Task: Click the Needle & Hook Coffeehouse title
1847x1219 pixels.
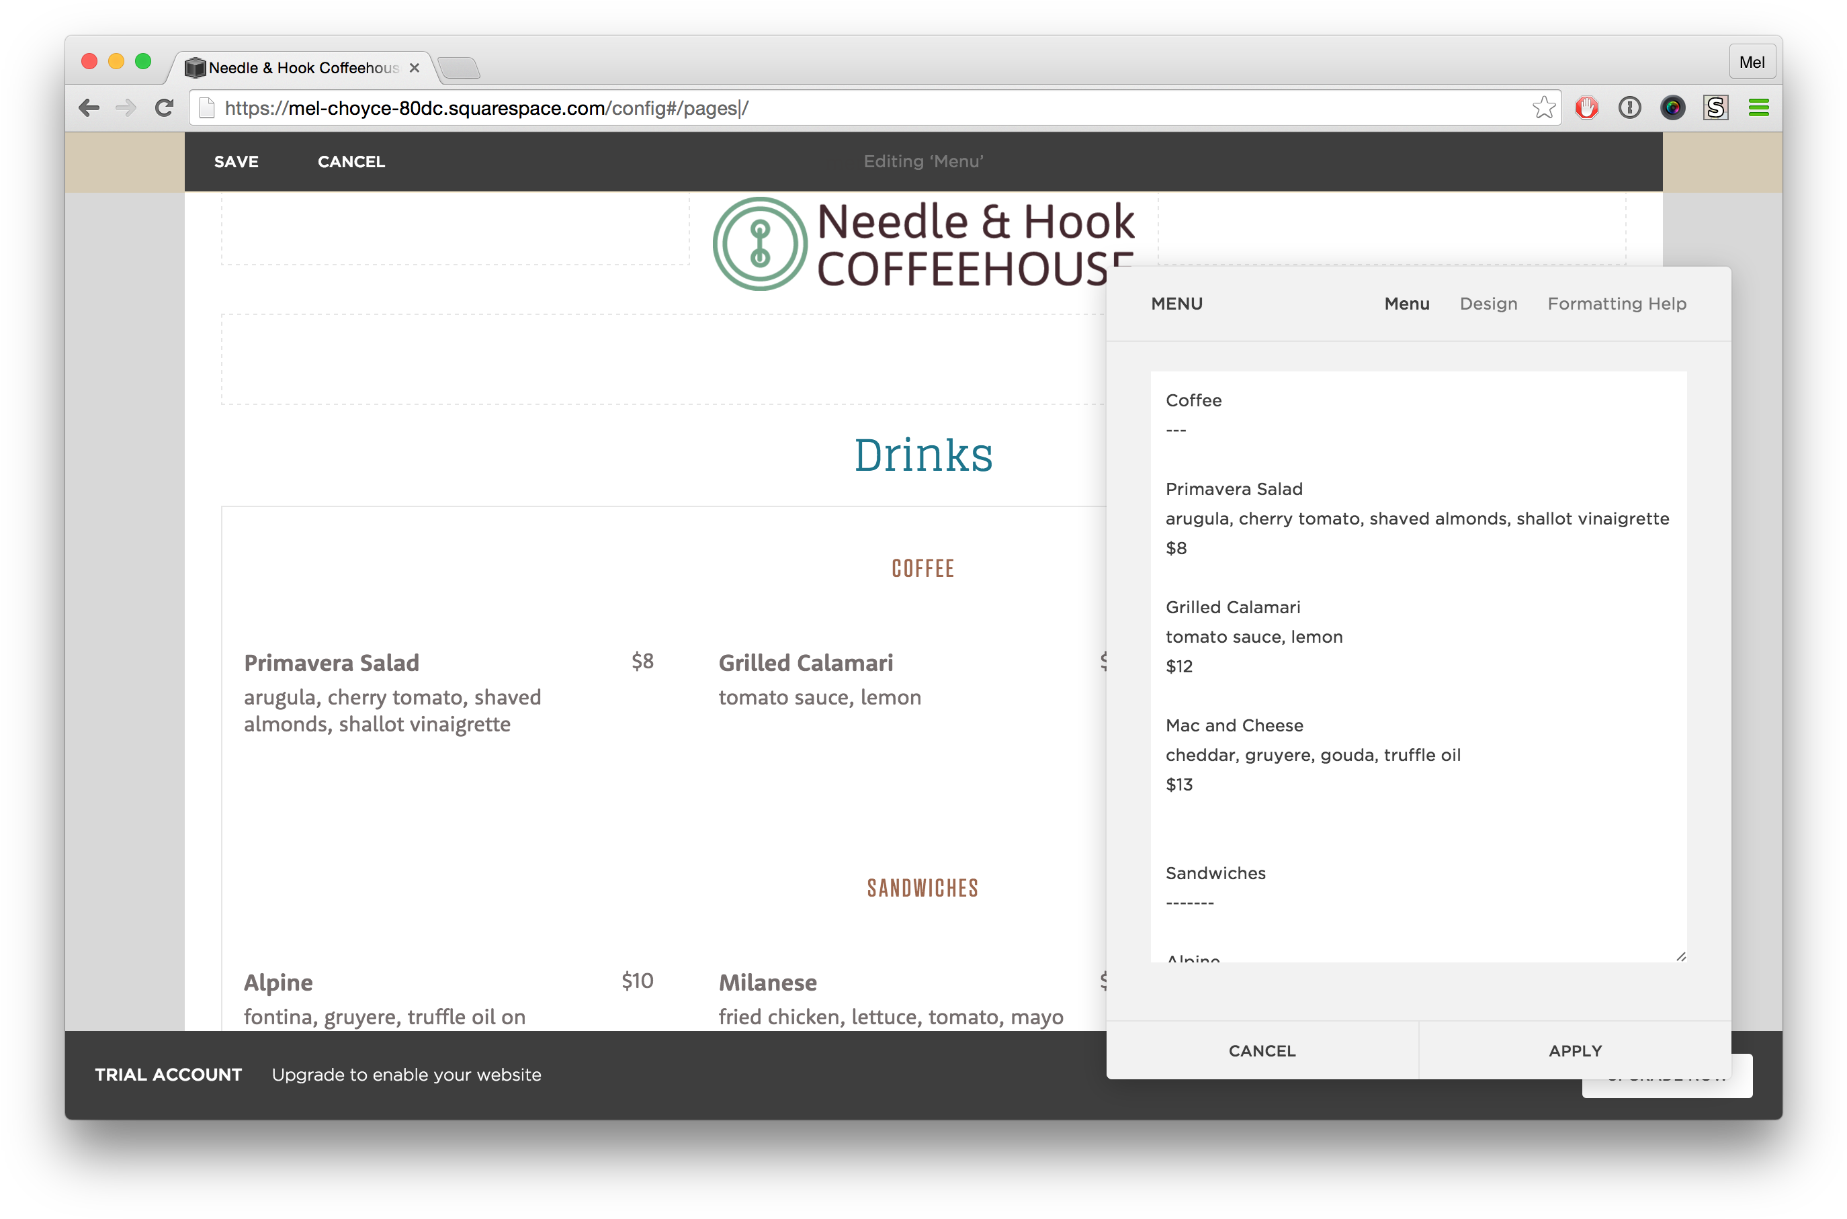Action: point(975,245)
